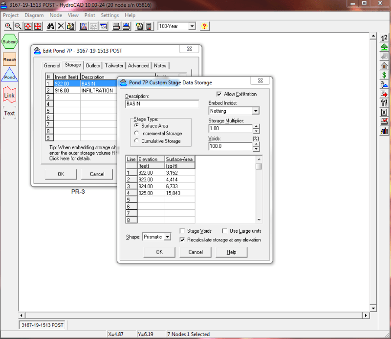Image resolution: width=391 pixels, height=339 pixels.
Task: Select the Pond triangle node tool
Action: 9,75
